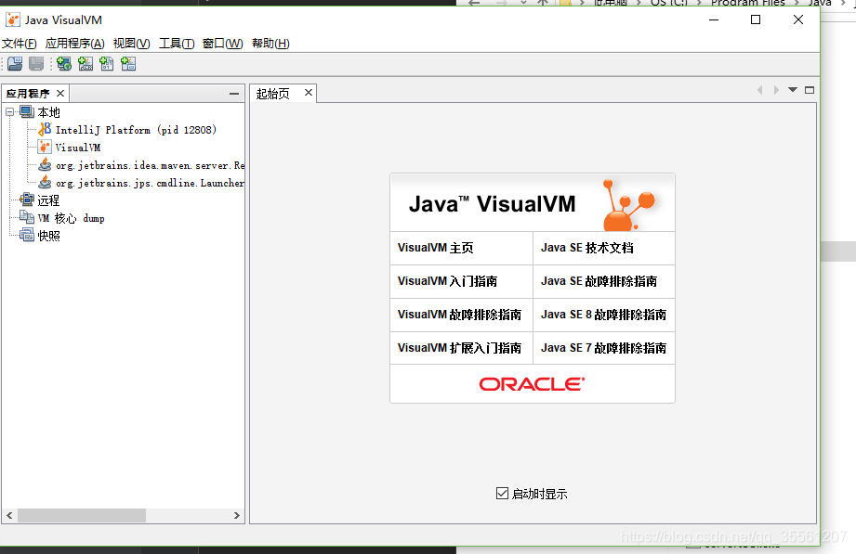This screenshot has height=554, width=856.
Task: Enable show on startup checkbox
Action: [x=502, y=493]
